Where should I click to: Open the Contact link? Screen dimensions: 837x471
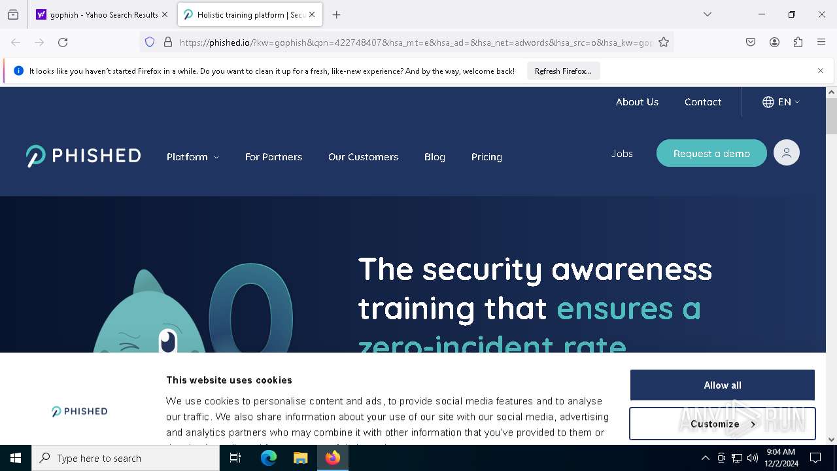coord(703,102)
